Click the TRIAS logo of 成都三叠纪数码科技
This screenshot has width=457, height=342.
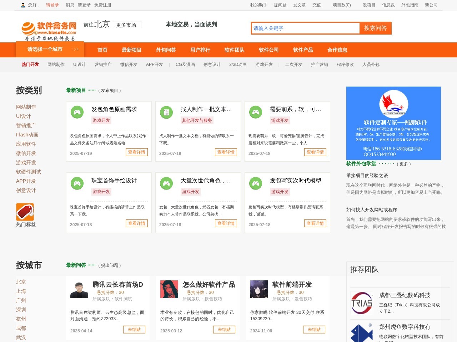tap(362, 303)
